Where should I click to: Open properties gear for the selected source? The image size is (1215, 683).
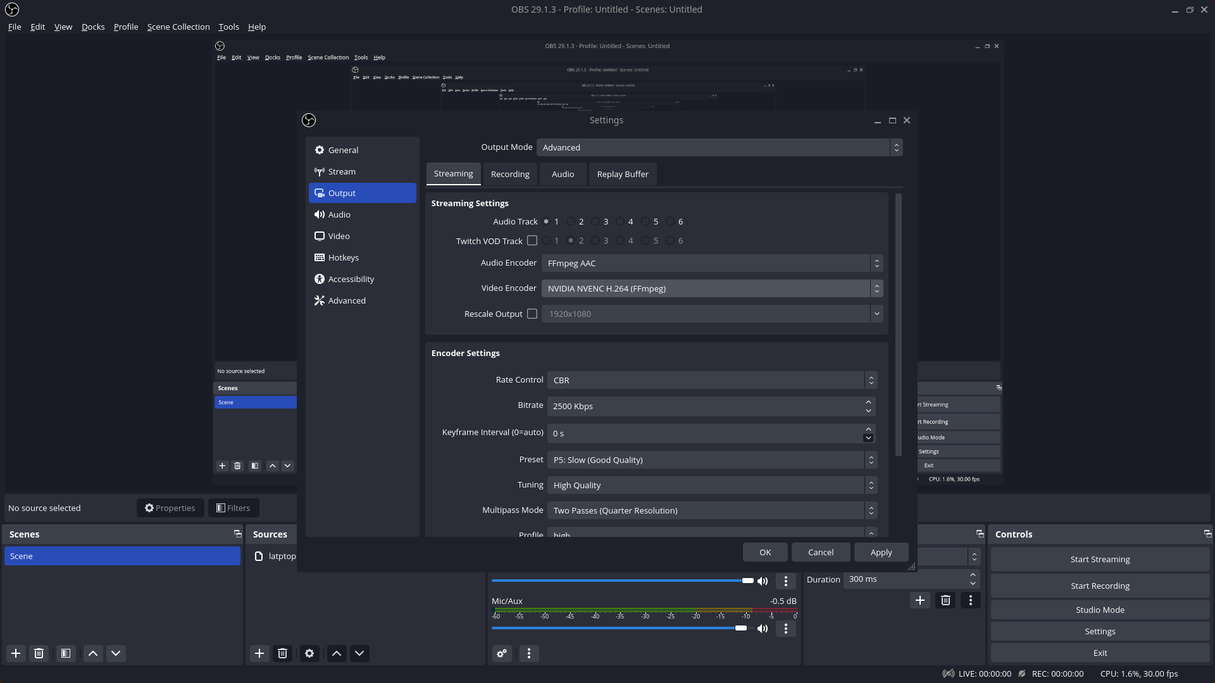click(x=309, y=653)
